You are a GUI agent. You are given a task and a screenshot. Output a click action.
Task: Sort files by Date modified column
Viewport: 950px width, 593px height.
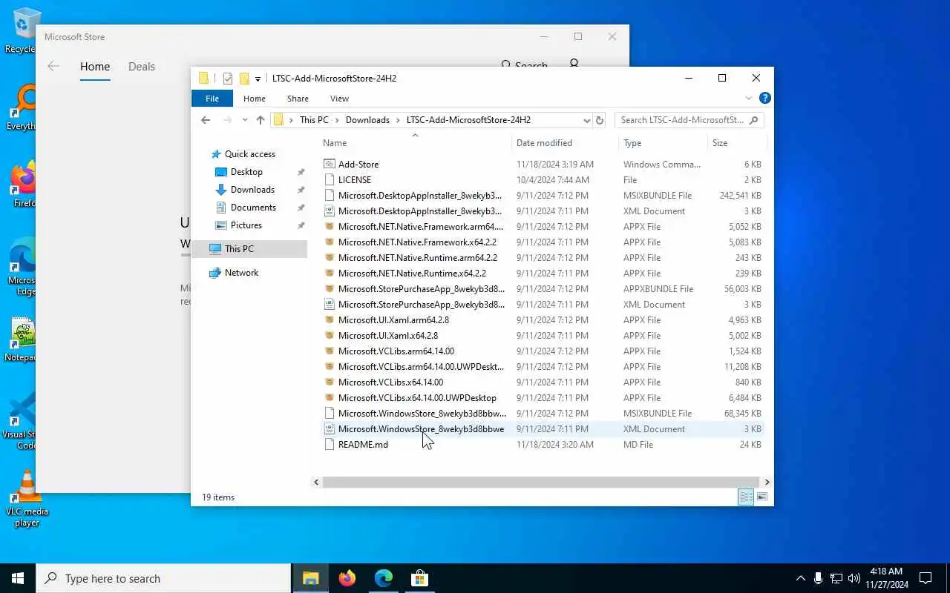tap(544, 143)
